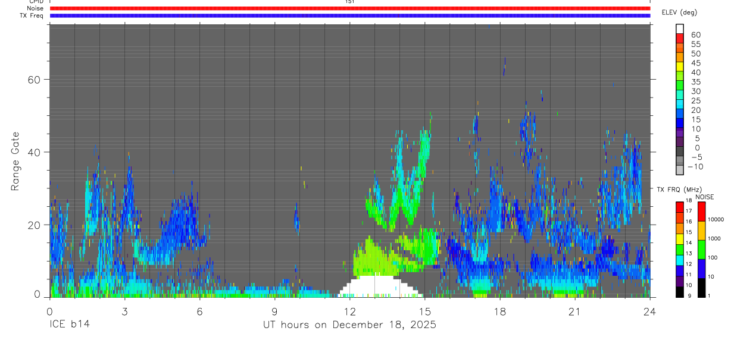Click the '18' tick on UT hours axis

(x=500, y=311)
